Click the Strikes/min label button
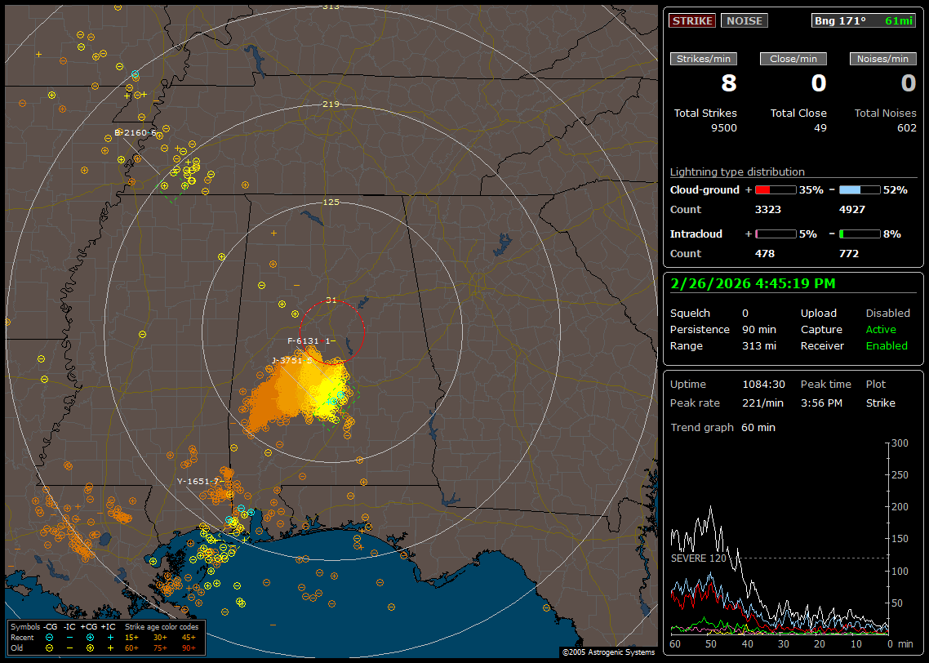This screenshot has height=663, width=929. point(704,59)
